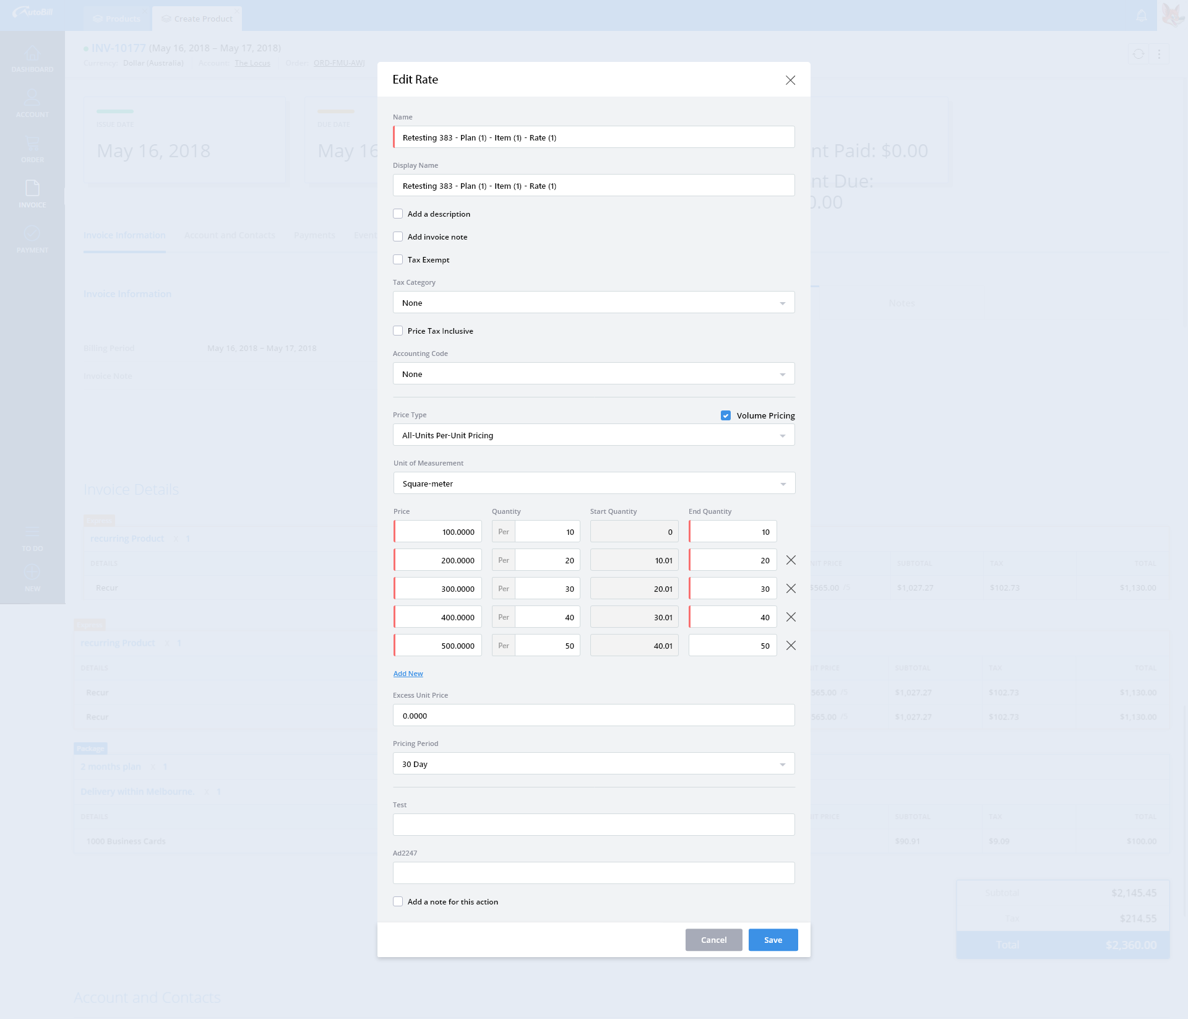
Task: Expand the Tax Category dropdown
Action: [593, 303]
